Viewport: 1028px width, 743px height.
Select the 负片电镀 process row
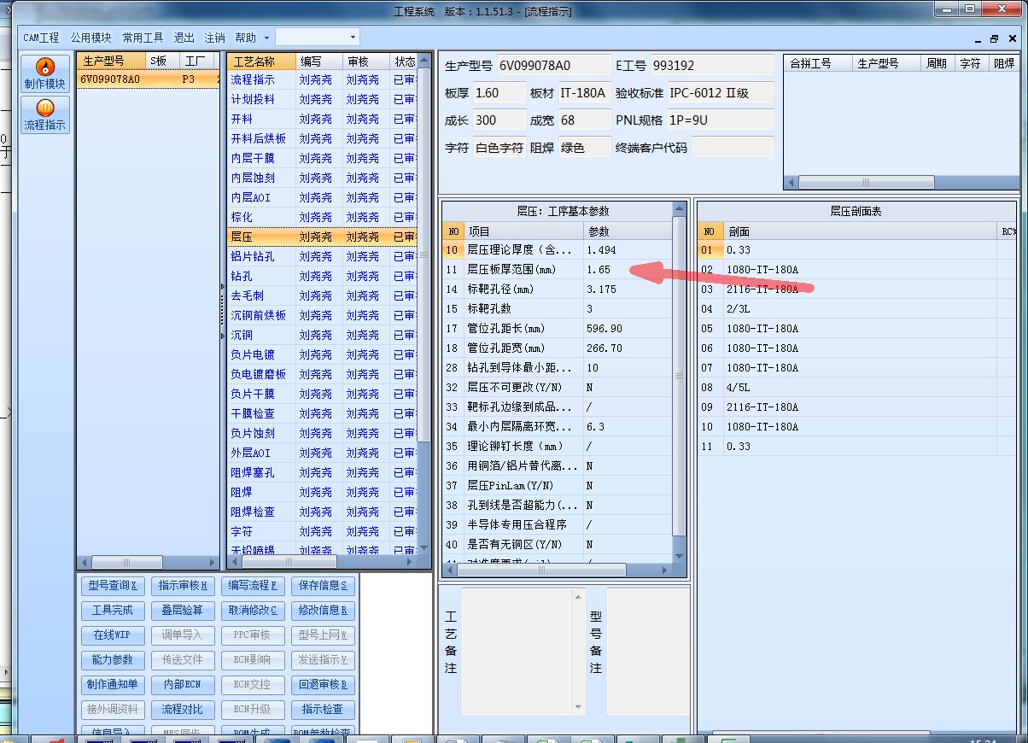click(x=322, y=354)
